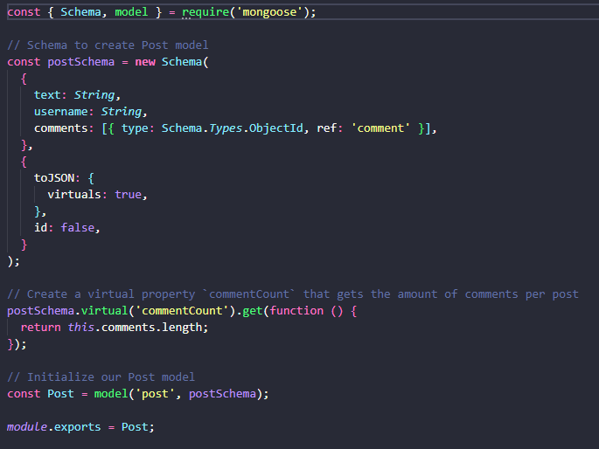The height and width of the screenshot is (449, 599).
Task: Click Post on the module.exports line
Action: click(x=135, y=427)
